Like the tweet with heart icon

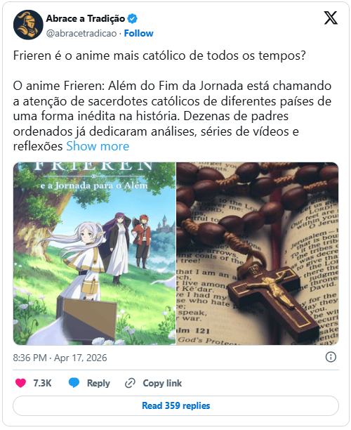coord(20,383)
